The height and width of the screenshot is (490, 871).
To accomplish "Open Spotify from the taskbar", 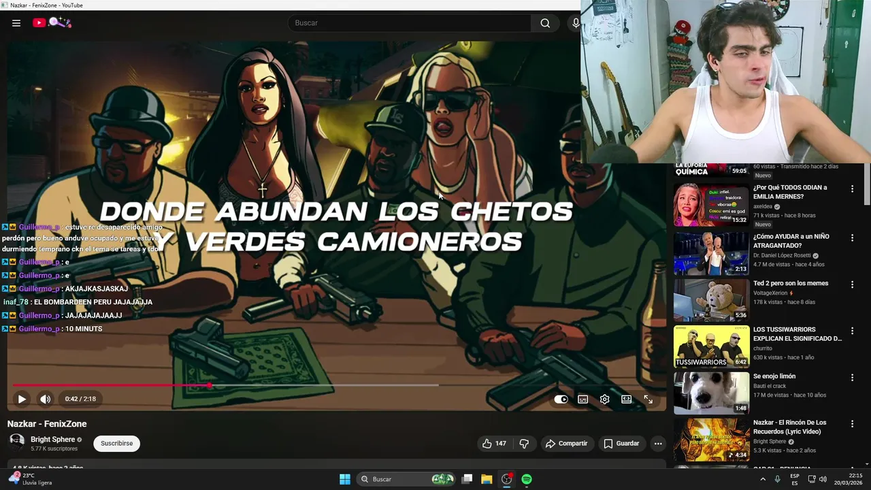I will pyautogui.click(x=527, y=479).
